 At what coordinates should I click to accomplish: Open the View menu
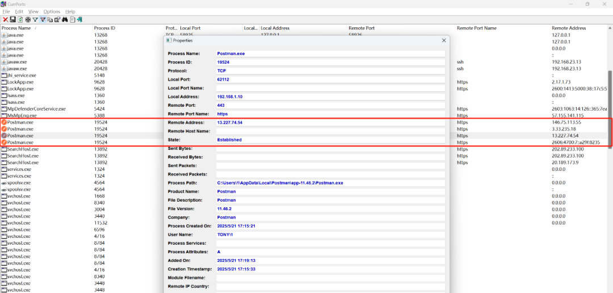[33, 12]
